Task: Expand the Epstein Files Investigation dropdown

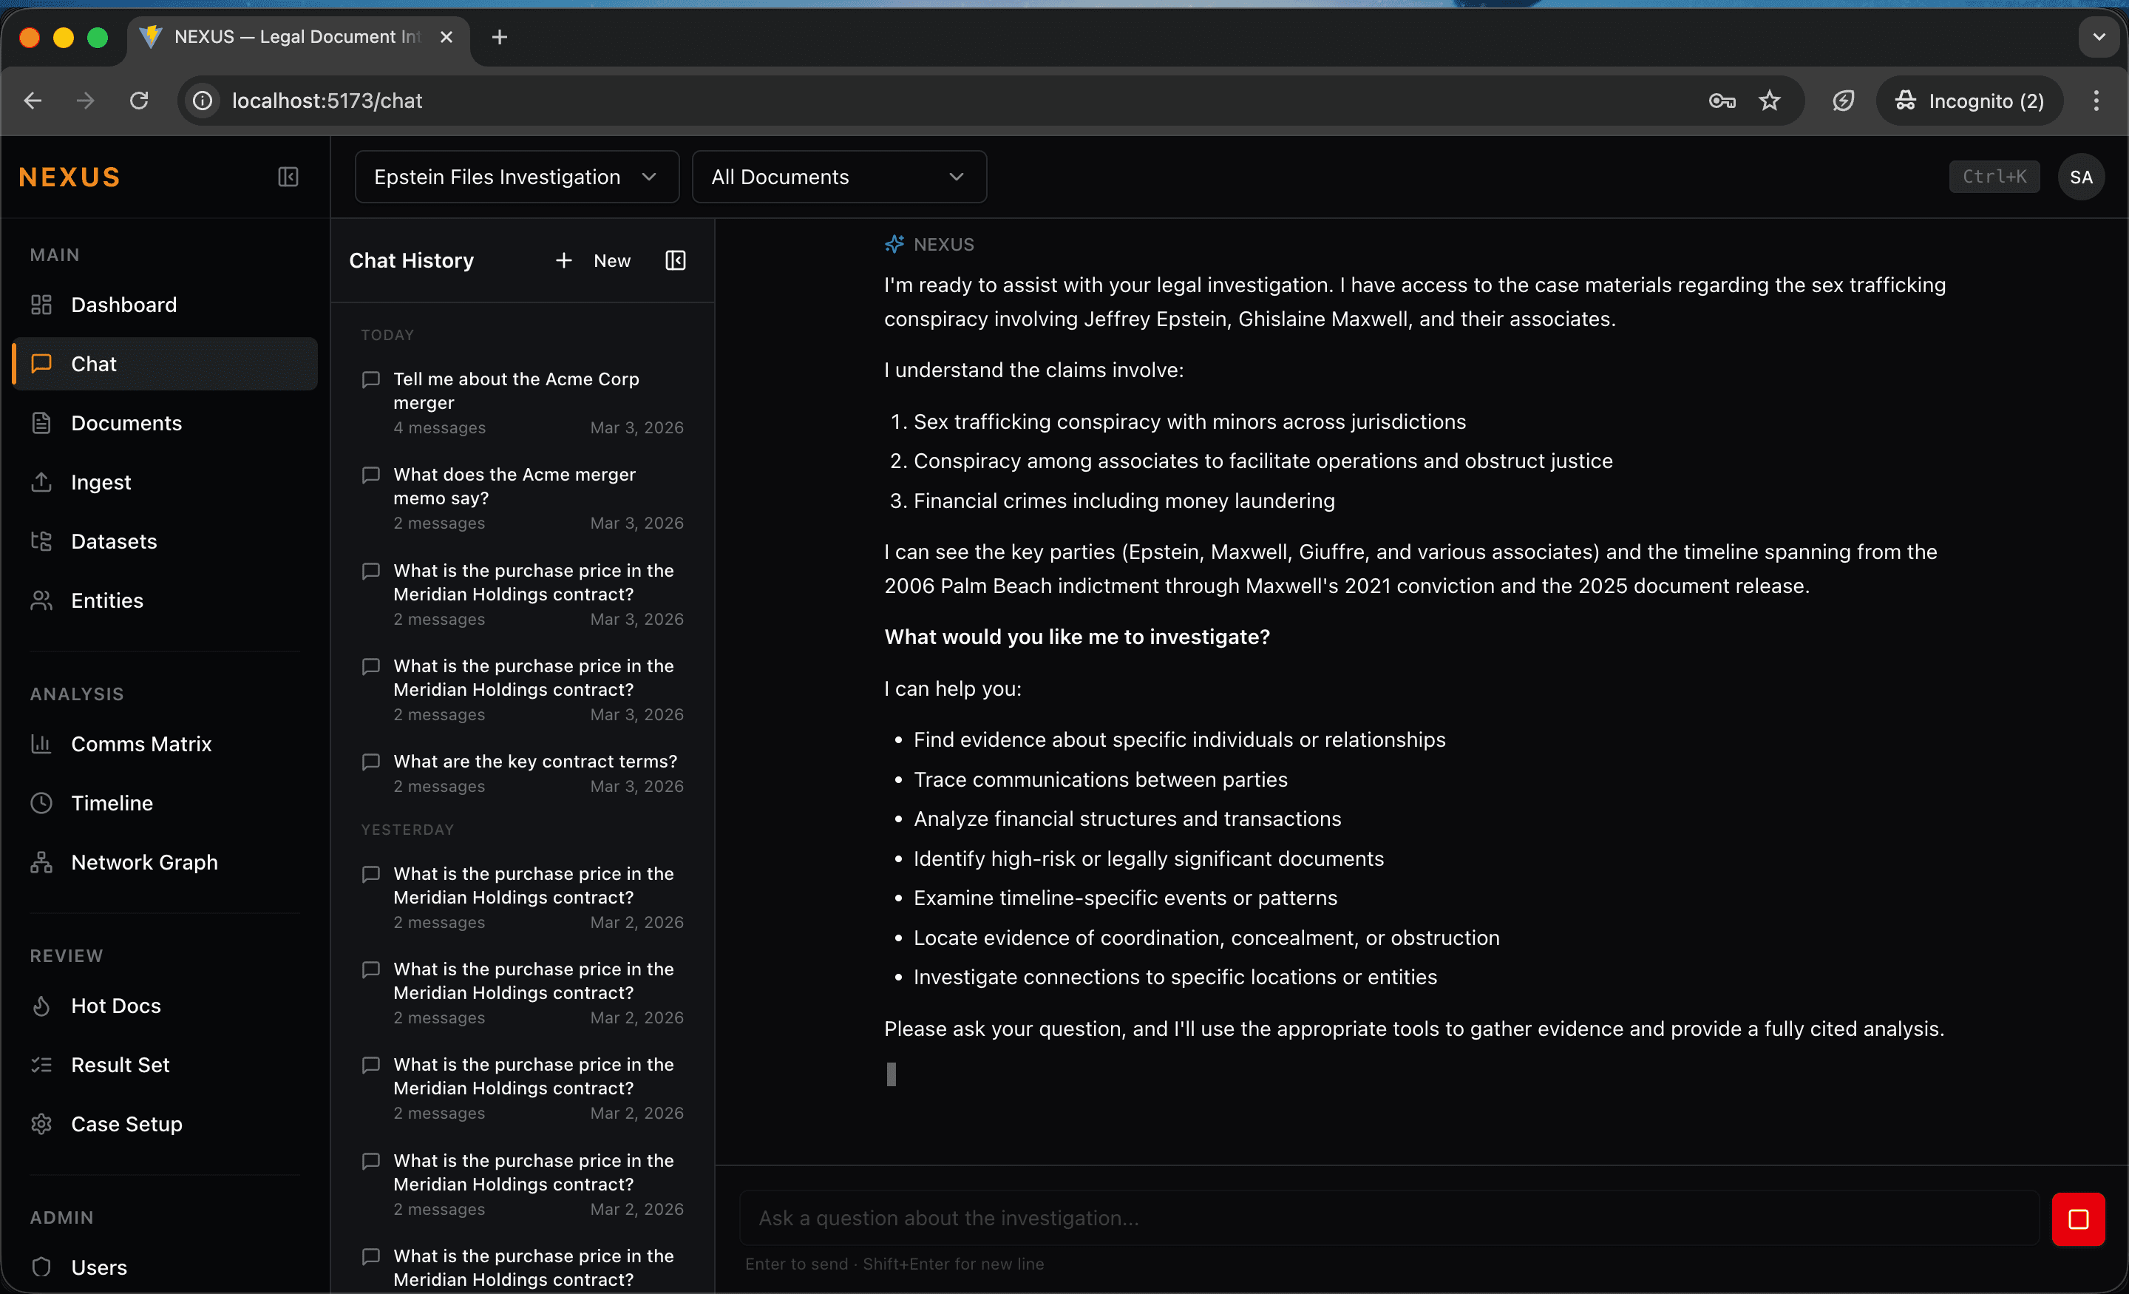Action: pyautogui.click(x=516, y=177)
